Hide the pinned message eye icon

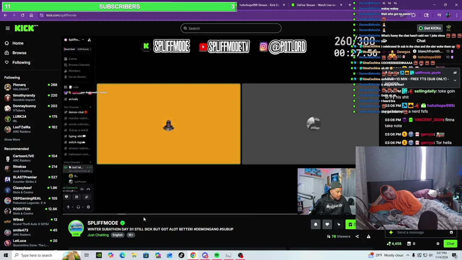point(455,73)
